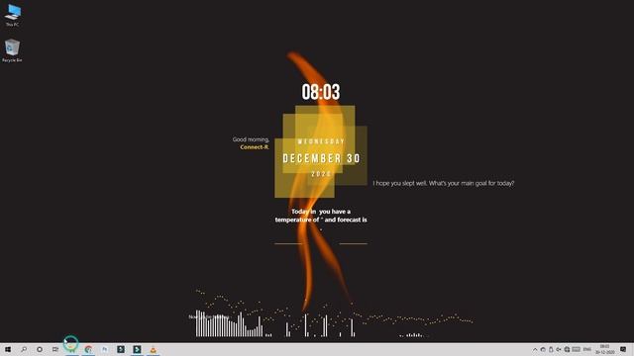Image resolution: width=634 pixels, height=356 pixels.
Task: Switch input language ENG indicator
Action: [587, 349]
